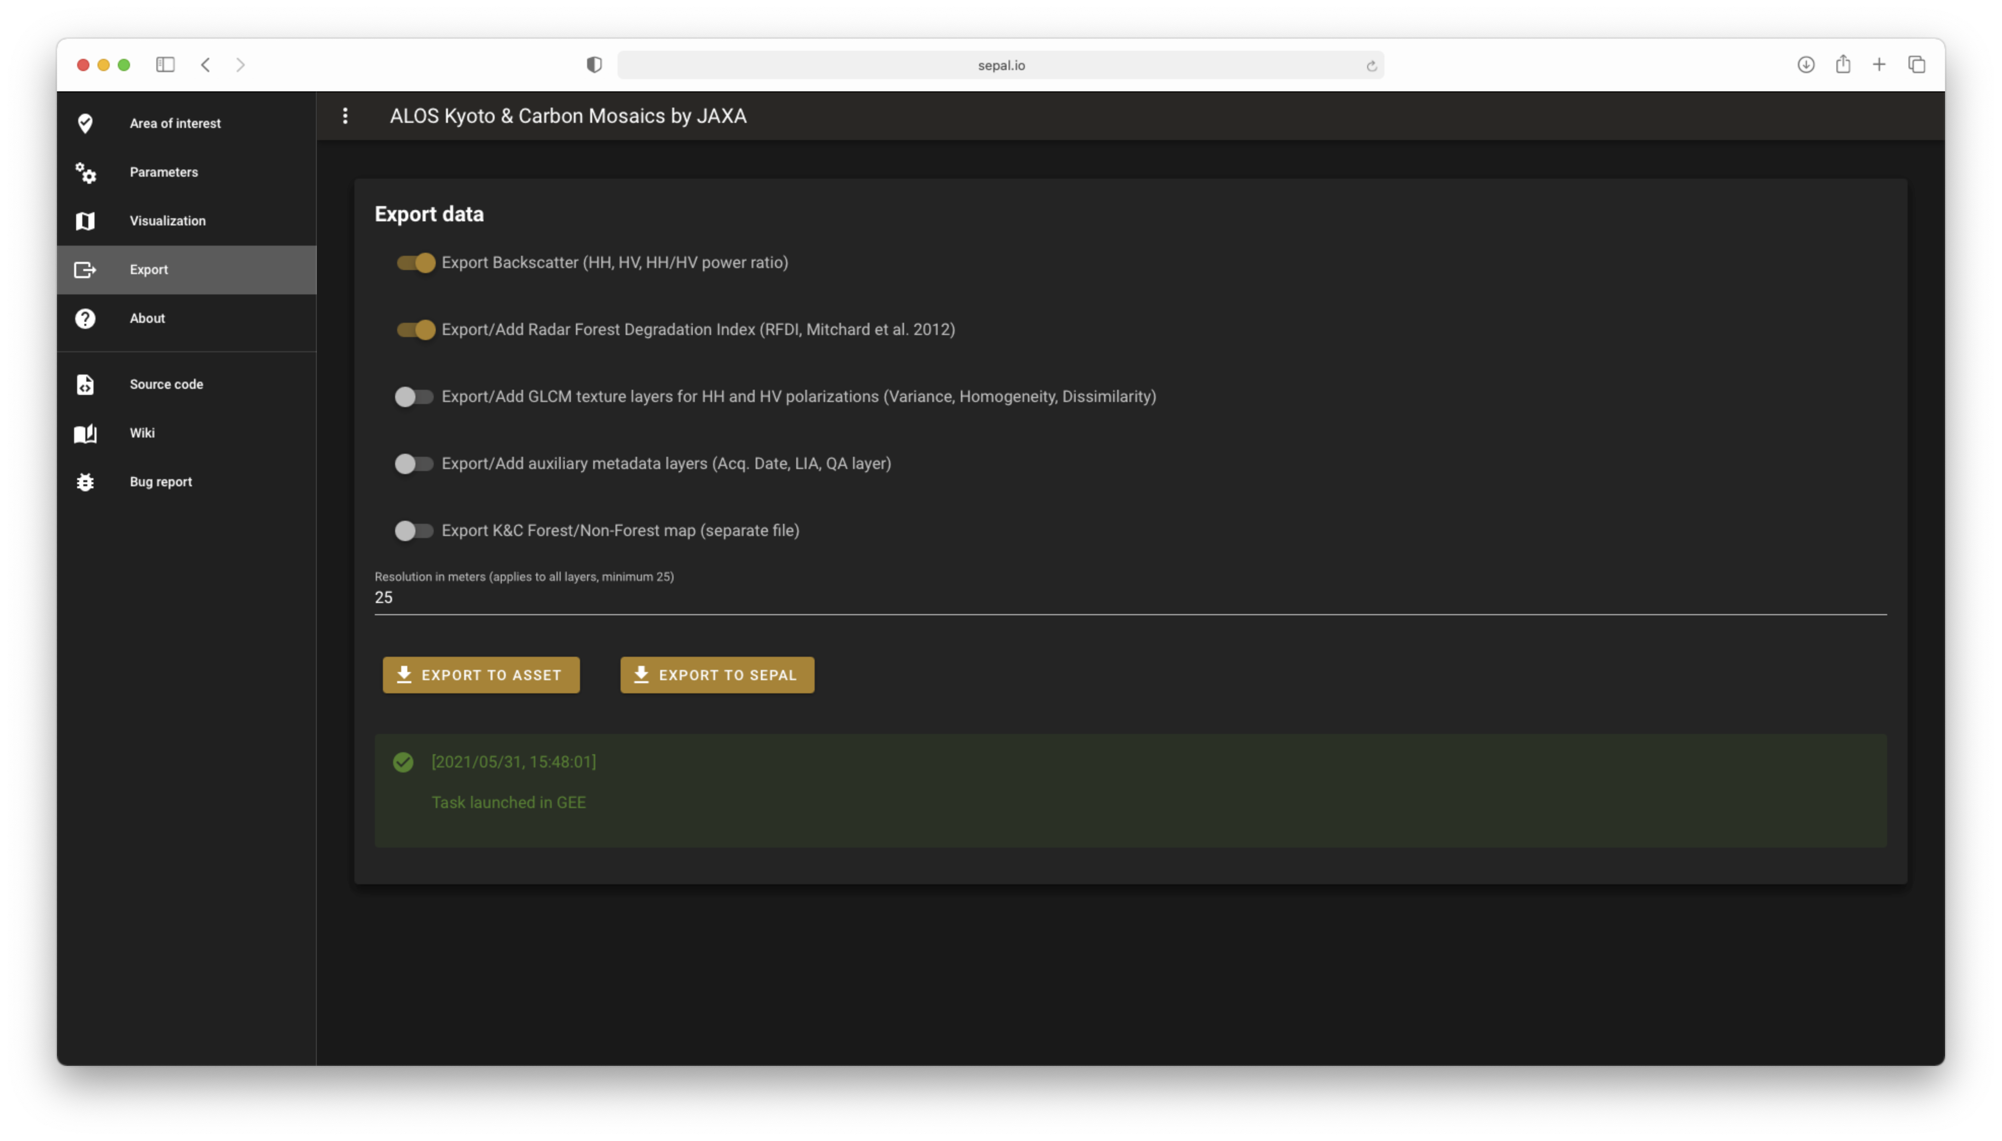This screenshot has height=1141, width=2002.
Task: Click the browser reload page icon
Action: tap(1371, 66)
